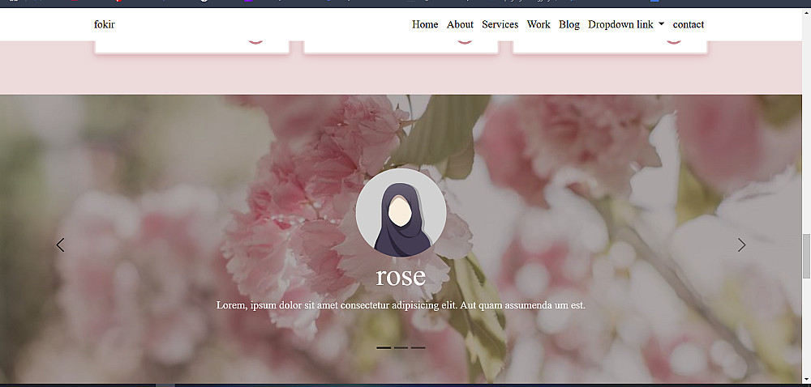This screenshot has height=387, width=811.
Task: Jump to the second carousel indicator
Action: (401, 348)
